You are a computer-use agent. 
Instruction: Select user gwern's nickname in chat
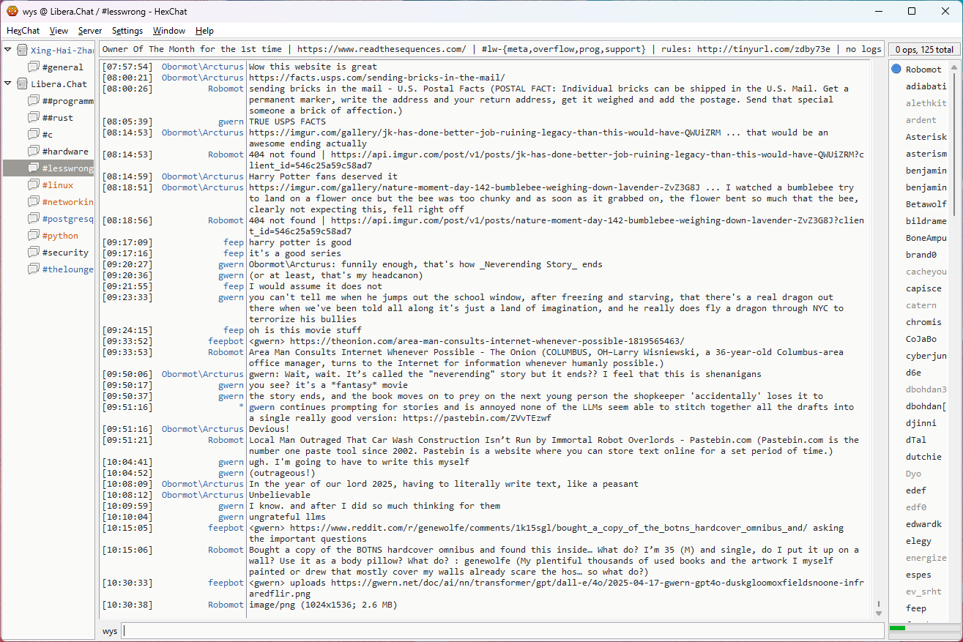click(231, 122)
